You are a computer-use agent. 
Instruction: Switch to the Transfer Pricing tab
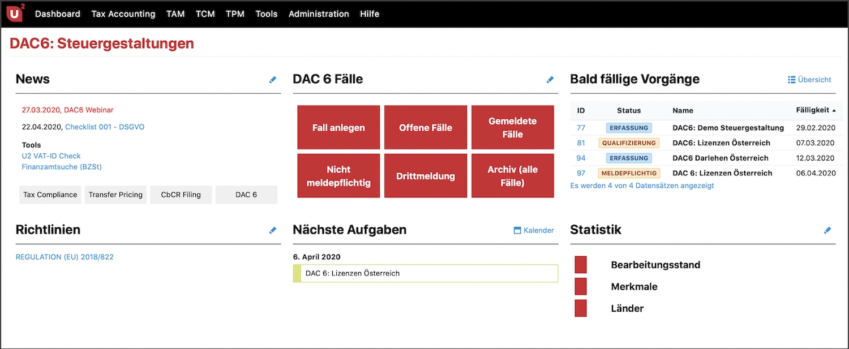click(x=115, y=195)
